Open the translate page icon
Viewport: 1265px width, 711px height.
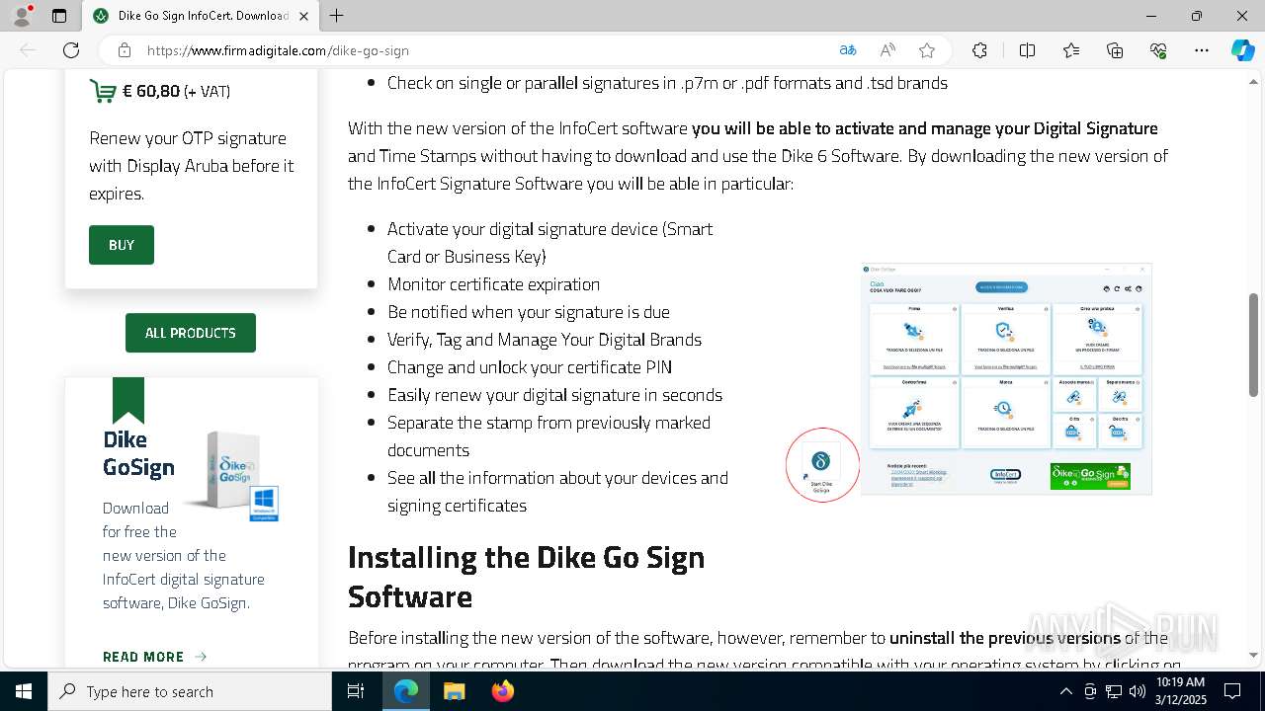pos(848,50)
